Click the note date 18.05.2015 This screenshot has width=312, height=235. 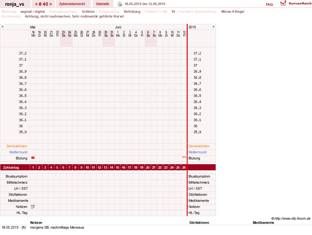[10, 227]
